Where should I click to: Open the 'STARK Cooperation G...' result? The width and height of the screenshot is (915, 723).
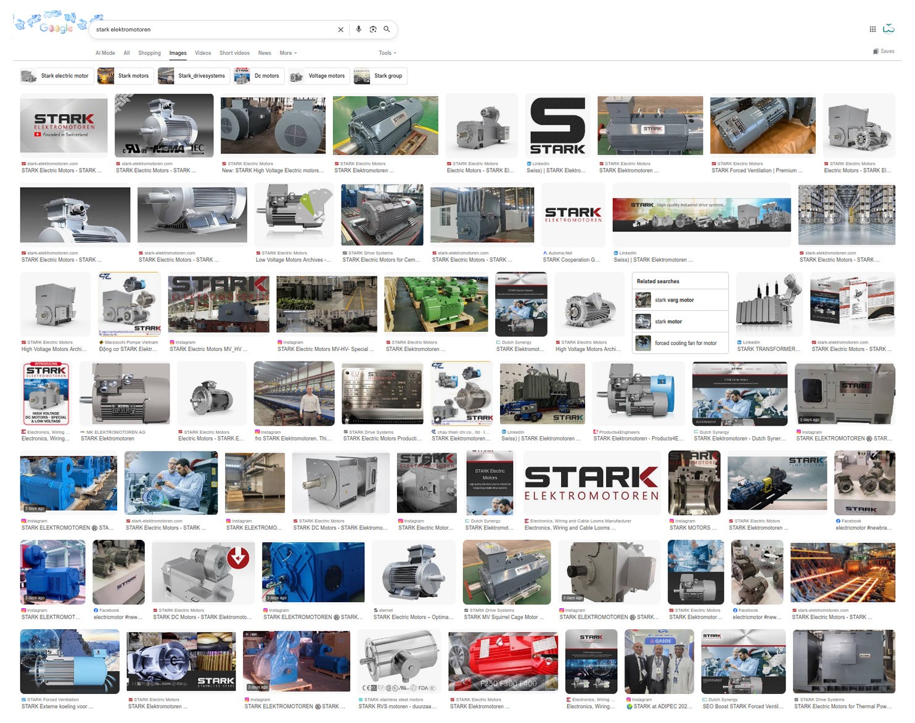(x=571, y=260)
